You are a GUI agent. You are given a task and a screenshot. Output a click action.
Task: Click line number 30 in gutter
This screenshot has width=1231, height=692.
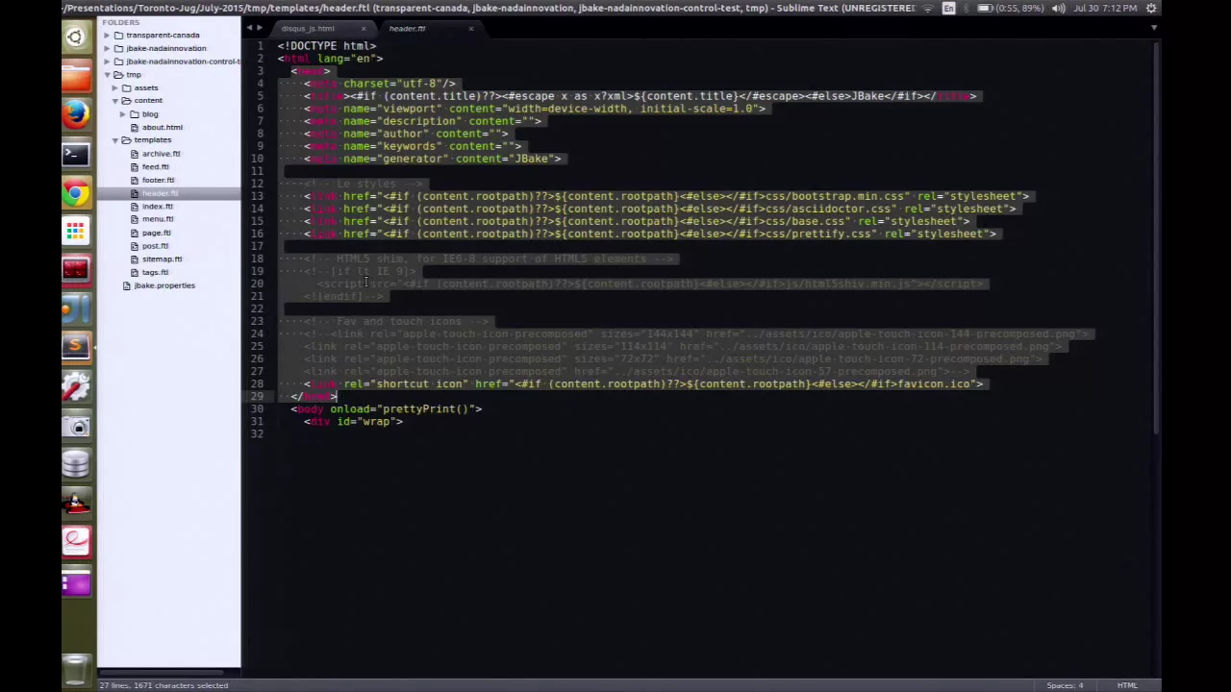(x=257, y=408)
